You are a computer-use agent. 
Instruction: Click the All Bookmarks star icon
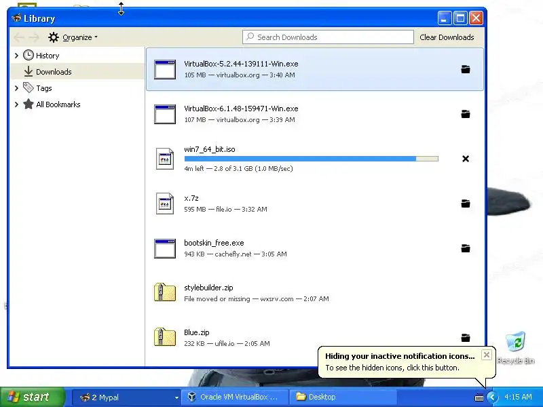point(29,104)
